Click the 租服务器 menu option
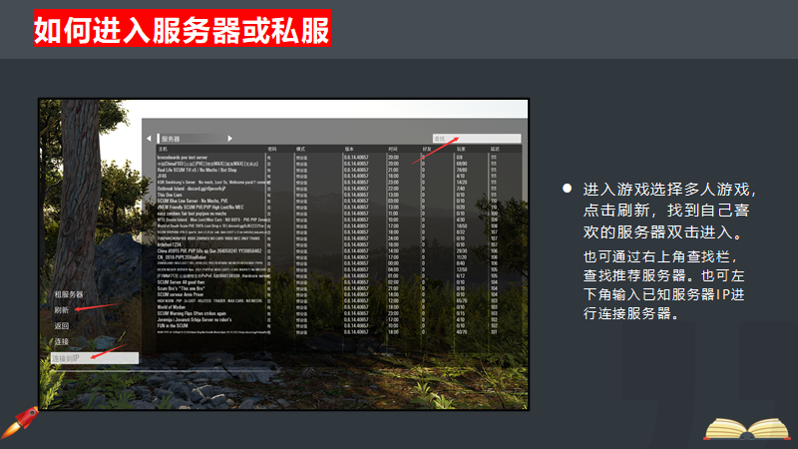This screenshot has width=798, height=449. [69, 294]
